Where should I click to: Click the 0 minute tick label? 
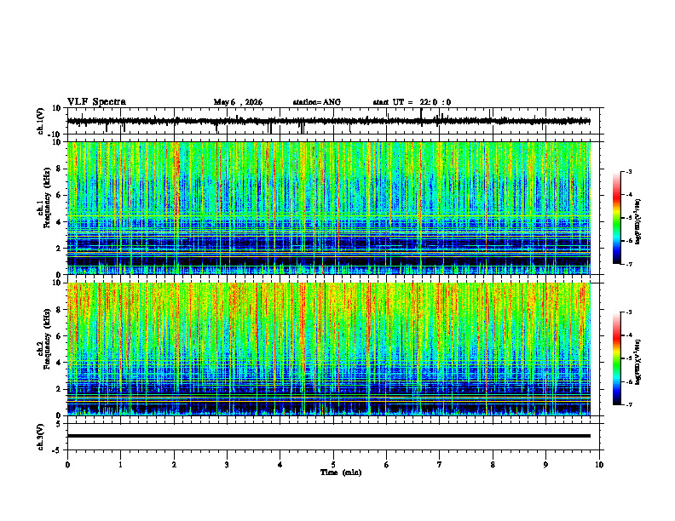click(x=67, y=465)
